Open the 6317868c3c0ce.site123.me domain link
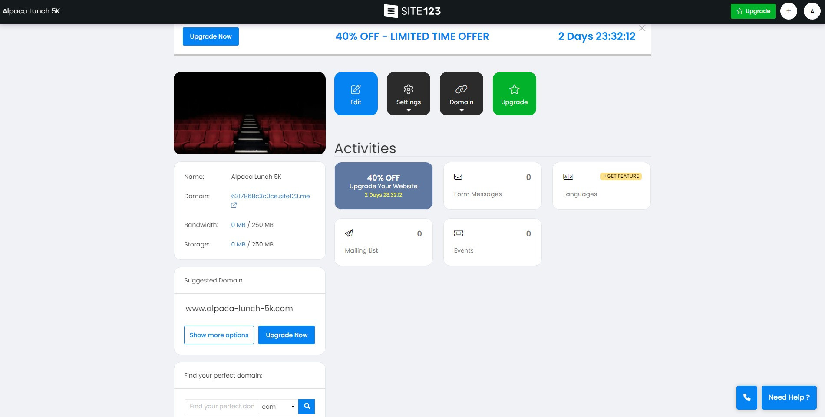Viewport: 825px width, 417px height. 270,196
